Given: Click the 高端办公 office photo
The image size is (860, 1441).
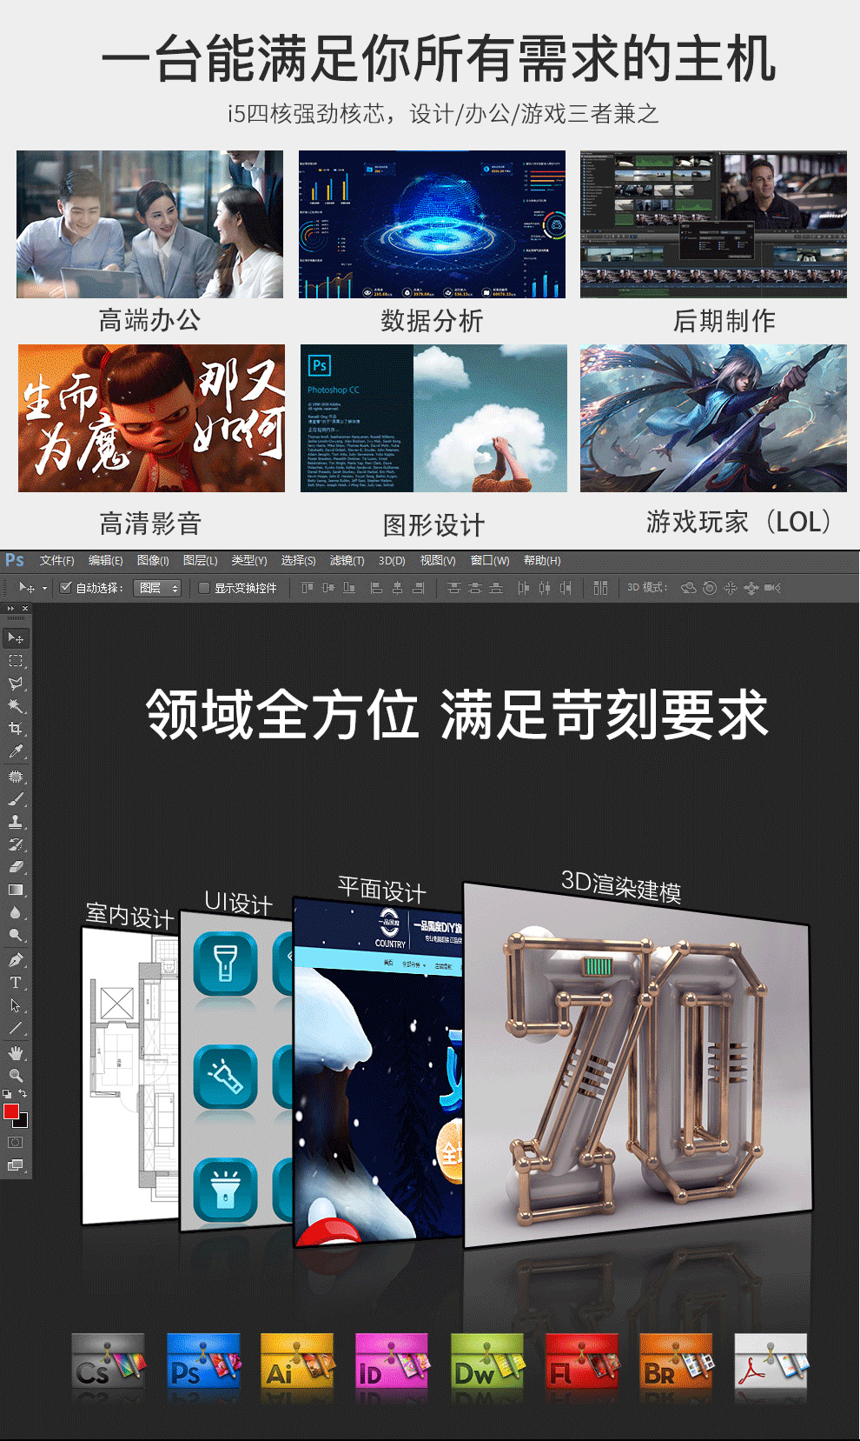Looking at the screenshot, I should pos(149,224).
